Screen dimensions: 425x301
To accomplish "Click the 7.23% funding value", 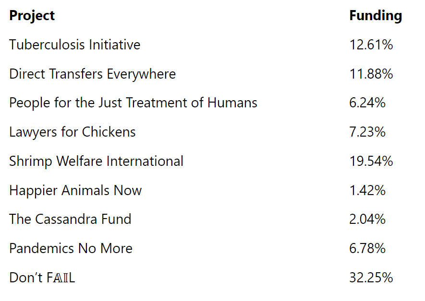I will 367,132.
